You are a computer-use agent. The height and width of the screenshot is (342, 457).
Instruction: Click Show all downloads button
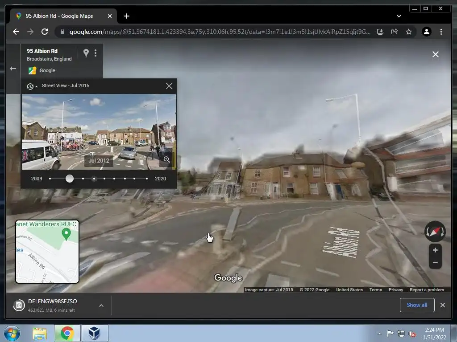click(417, 305)
